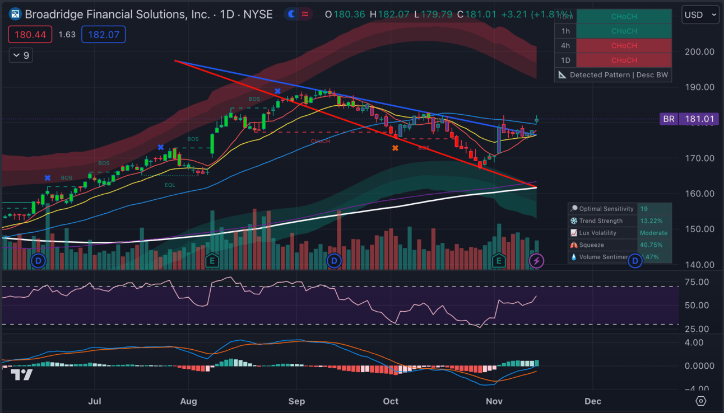Click the Trend Strength snowflake icon
Image resolution: width=724 pixels, height=413 pixels.
coord(574,221)
